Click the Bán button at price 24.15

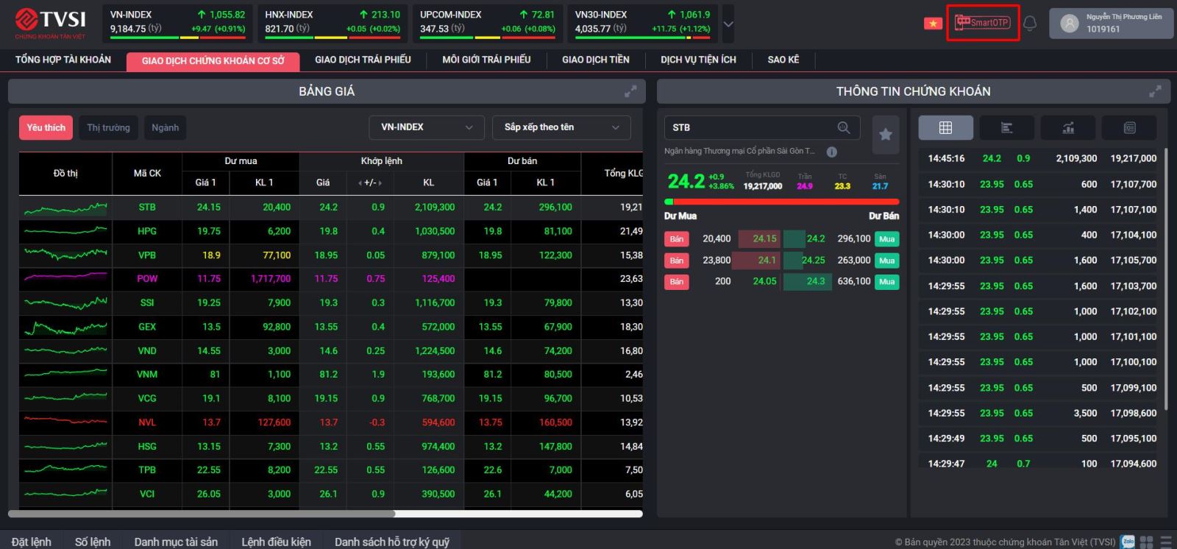click(676, 239)
